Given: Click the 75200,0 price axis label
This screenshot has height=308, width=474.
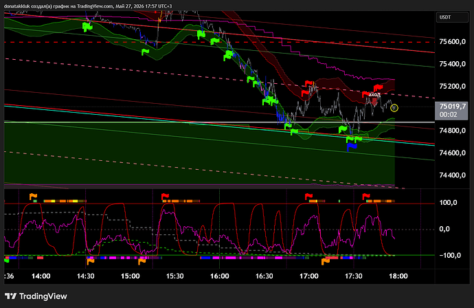Looking at the screenshot, I should coord(452,87).
